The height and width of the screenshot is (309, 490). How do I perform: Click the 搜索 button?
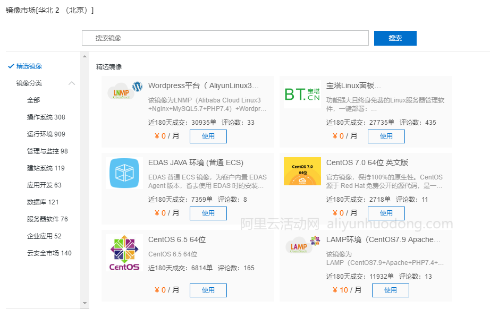coord(395,38)
